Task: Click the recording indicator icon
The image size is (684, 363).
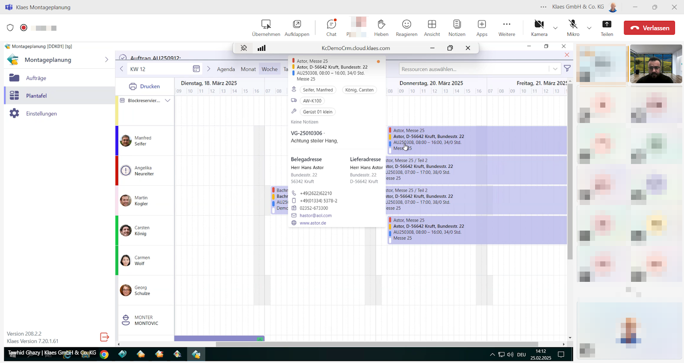Action: tap(24, 28)
